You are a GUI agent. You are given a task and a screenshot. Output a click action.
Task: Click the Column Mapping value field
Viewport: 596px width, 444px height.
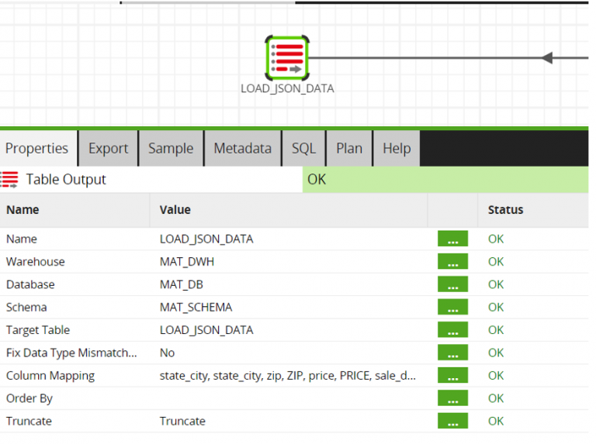coord(287,376)
